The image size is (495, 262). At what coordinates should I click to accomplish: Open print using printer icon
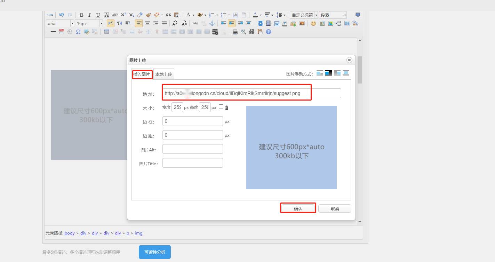pos(235,32)
